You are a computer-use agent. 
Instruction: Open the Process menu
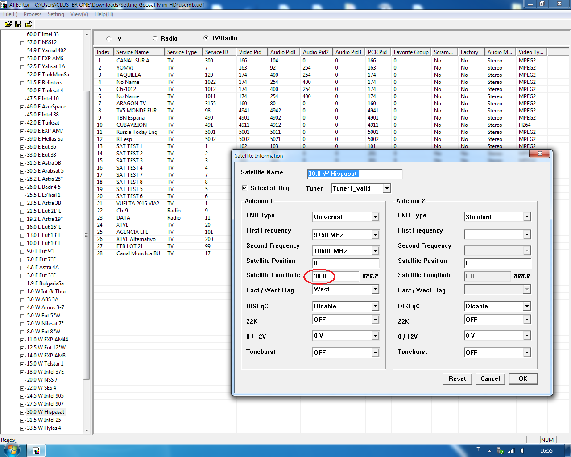pyautogui.click(x=33, y=14)
